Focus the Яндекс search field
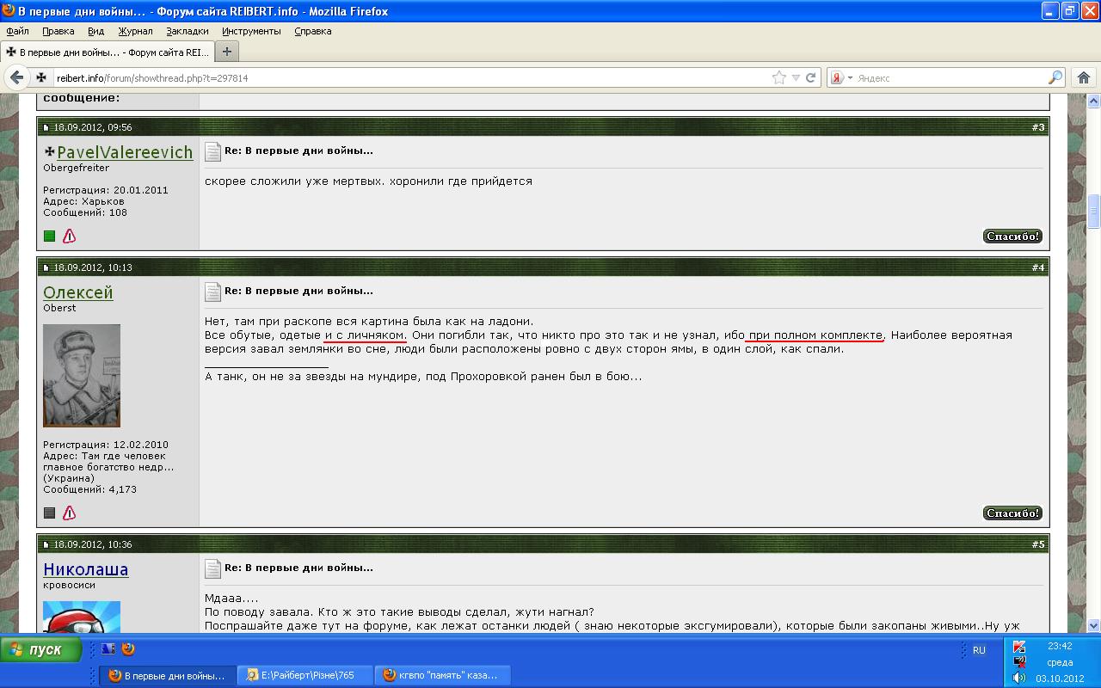Viewport: 1101px width, 688px height. [950, 77]
